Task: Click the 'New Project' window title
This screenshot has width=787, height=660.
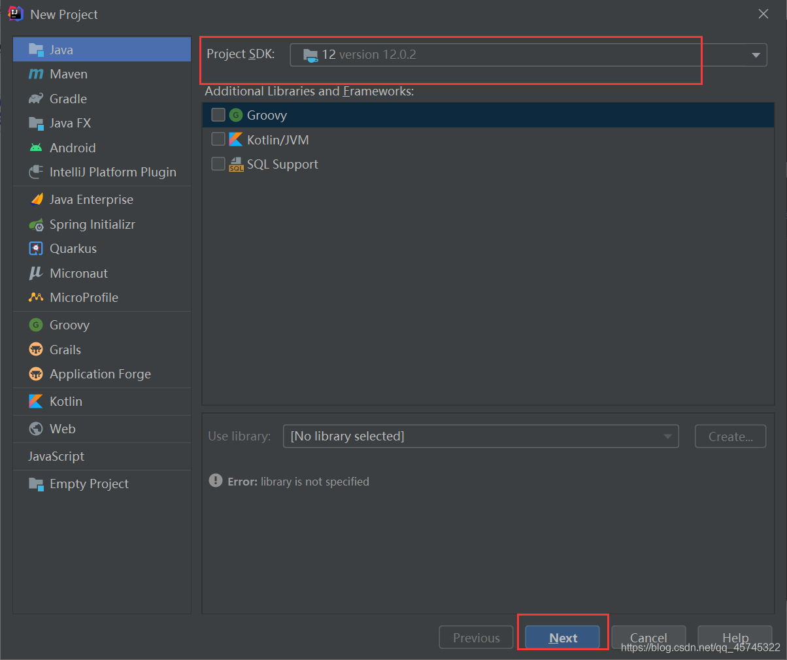Action: [x=64, y=14]
